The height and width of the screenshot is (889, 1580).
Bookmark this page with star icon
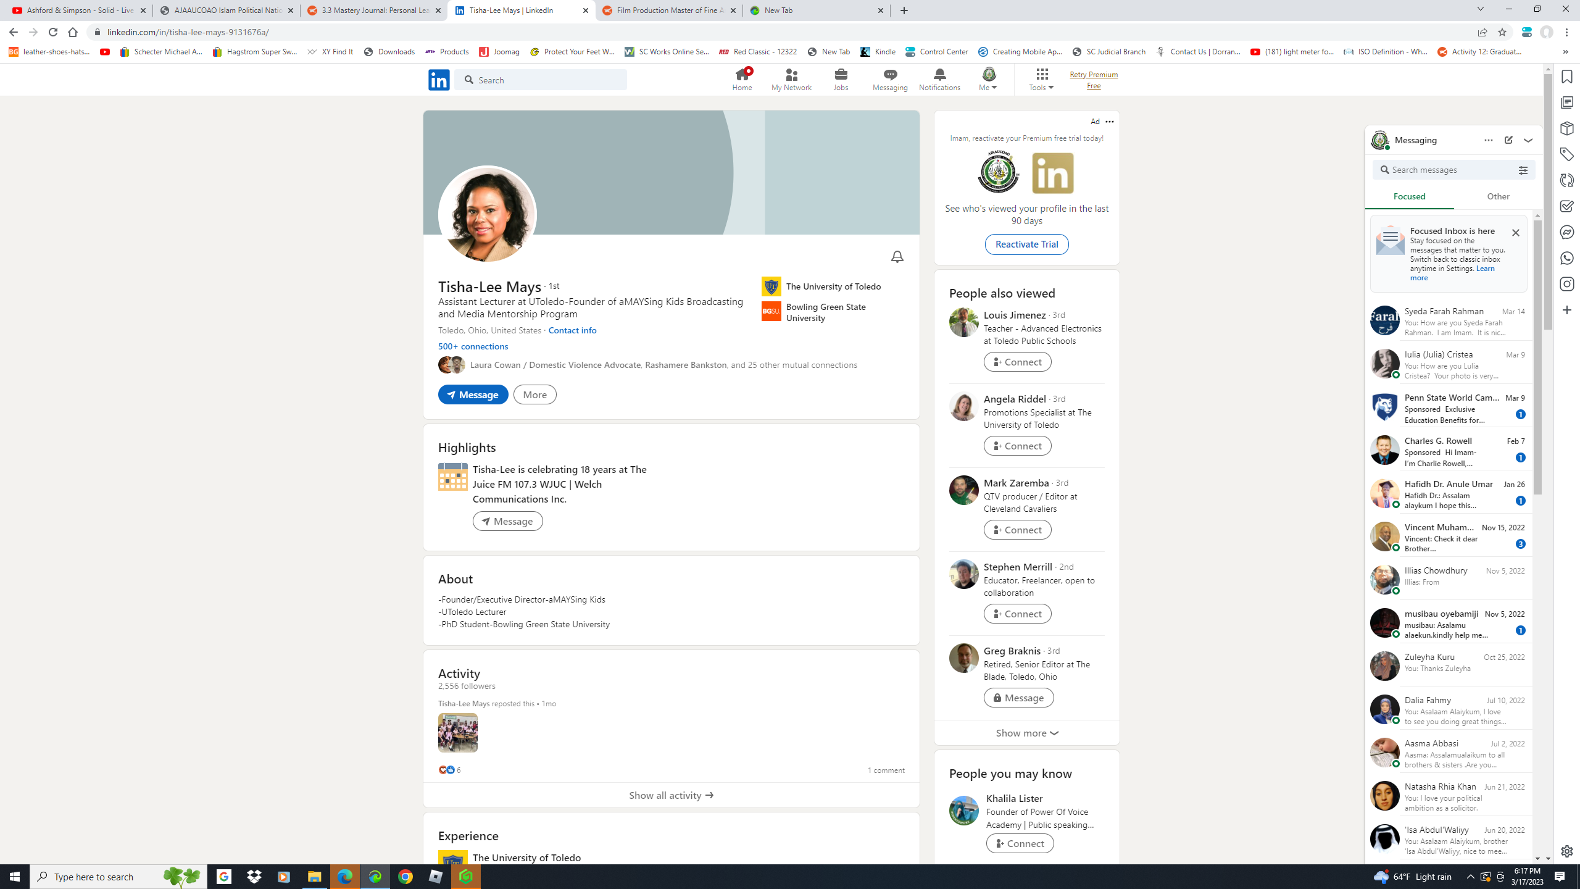[1502, 32]
